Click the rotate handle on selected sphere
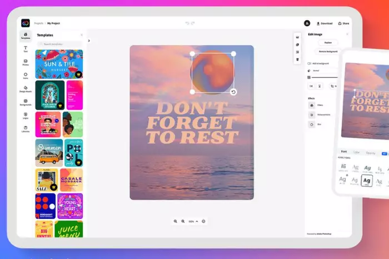This screenshot has height=259, width=389. (x=233, y=92)
